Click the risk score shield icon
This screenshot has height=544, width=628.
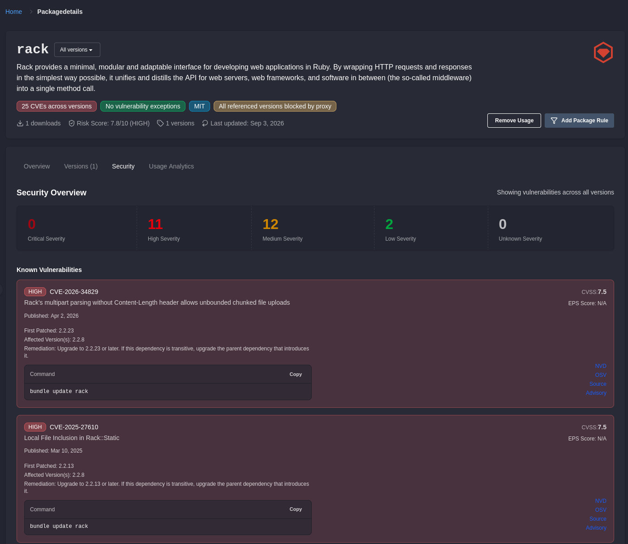(x=72, y=123)
